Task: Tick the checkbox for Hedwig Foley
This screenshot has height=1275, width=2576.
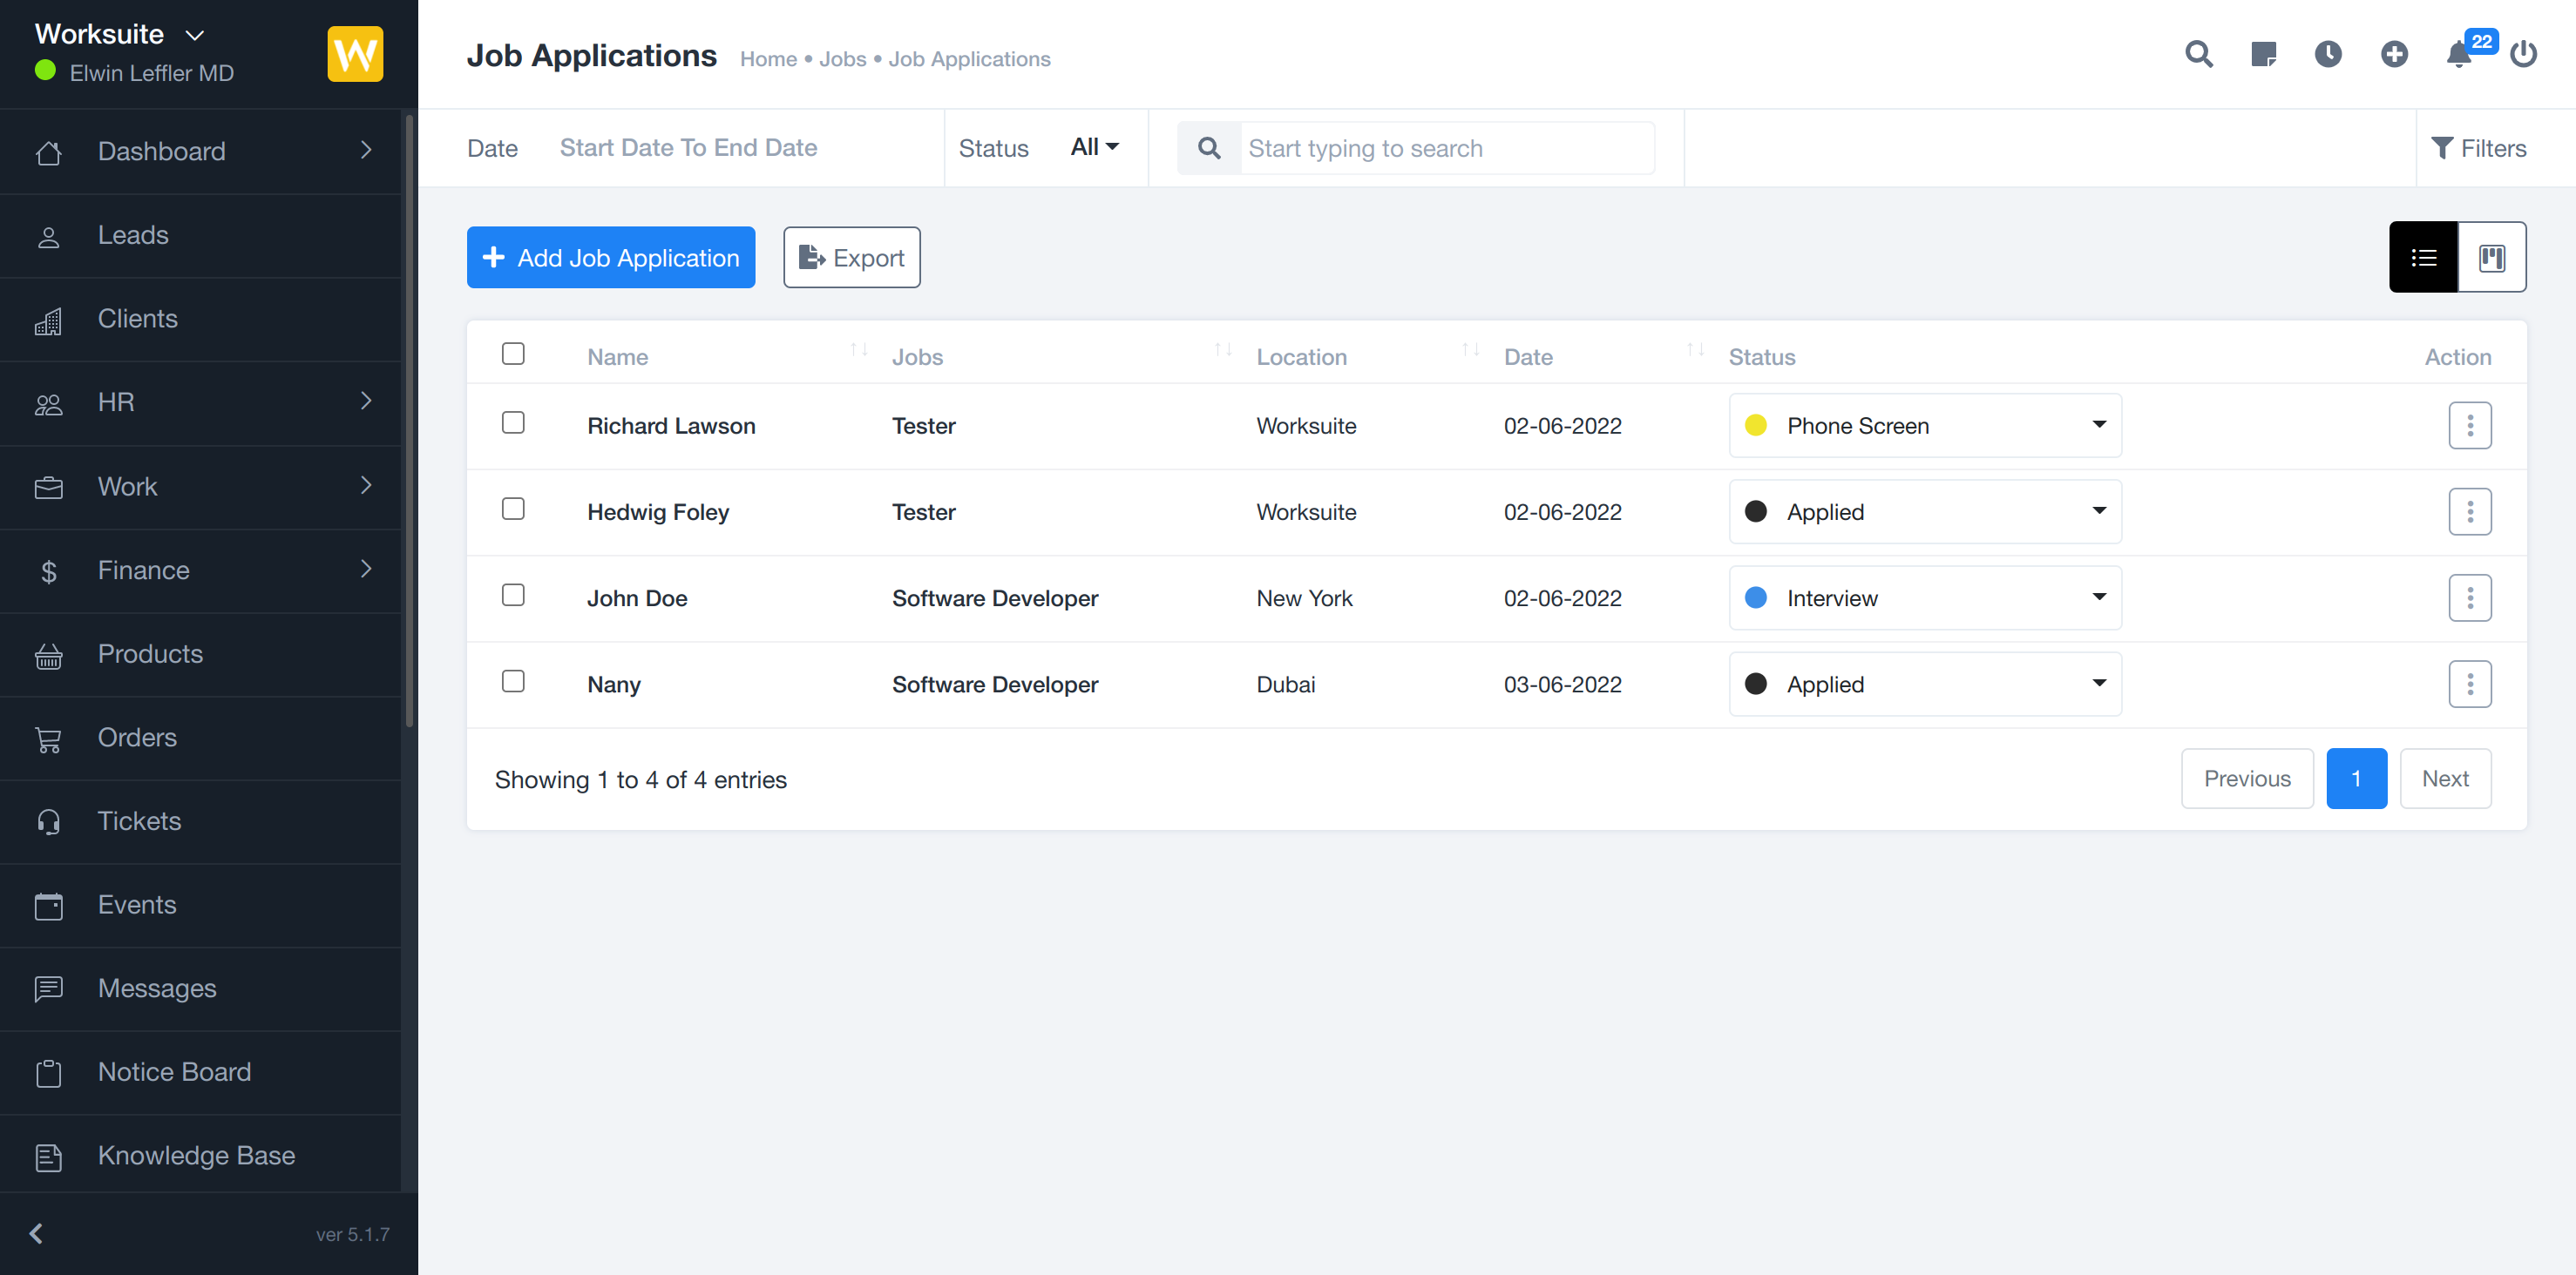Action: coord(513,509)
